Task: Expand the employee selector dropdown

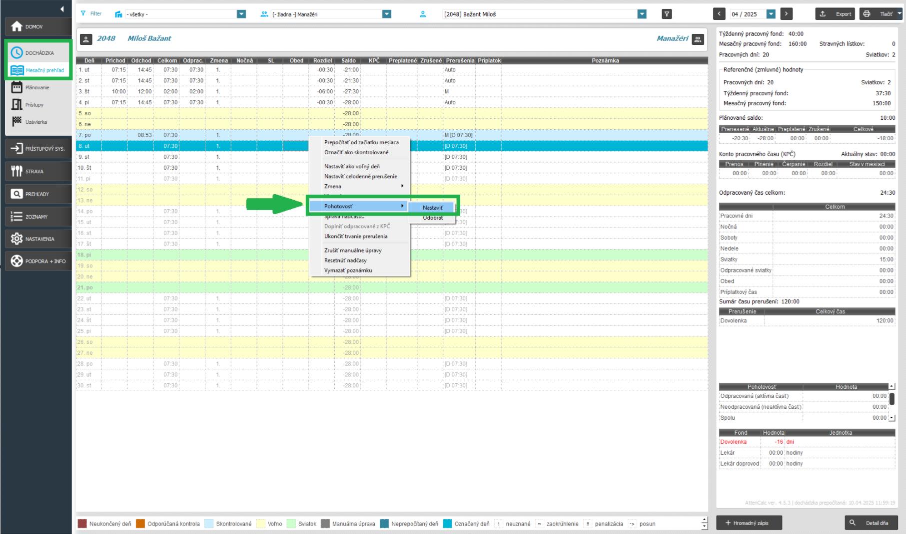Action: (x=642, y=14)
